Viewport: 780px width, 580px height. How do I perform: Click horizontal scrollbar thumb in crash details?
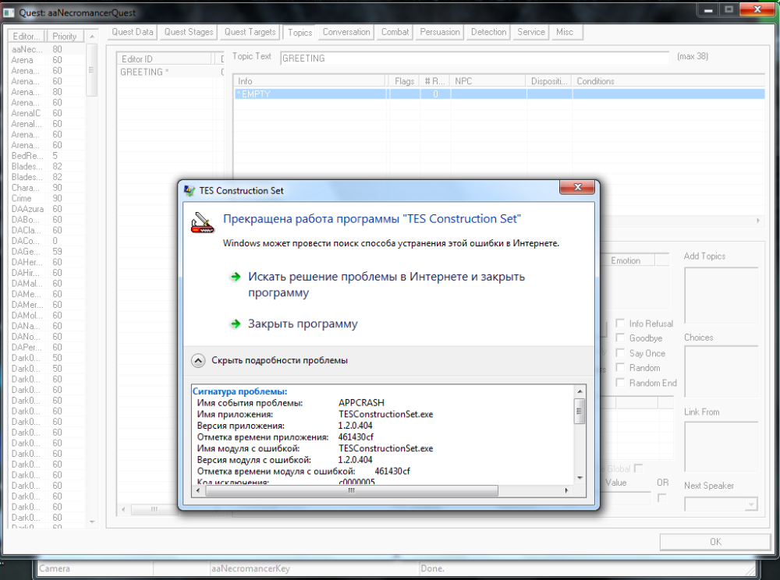(x=351, y=490)
